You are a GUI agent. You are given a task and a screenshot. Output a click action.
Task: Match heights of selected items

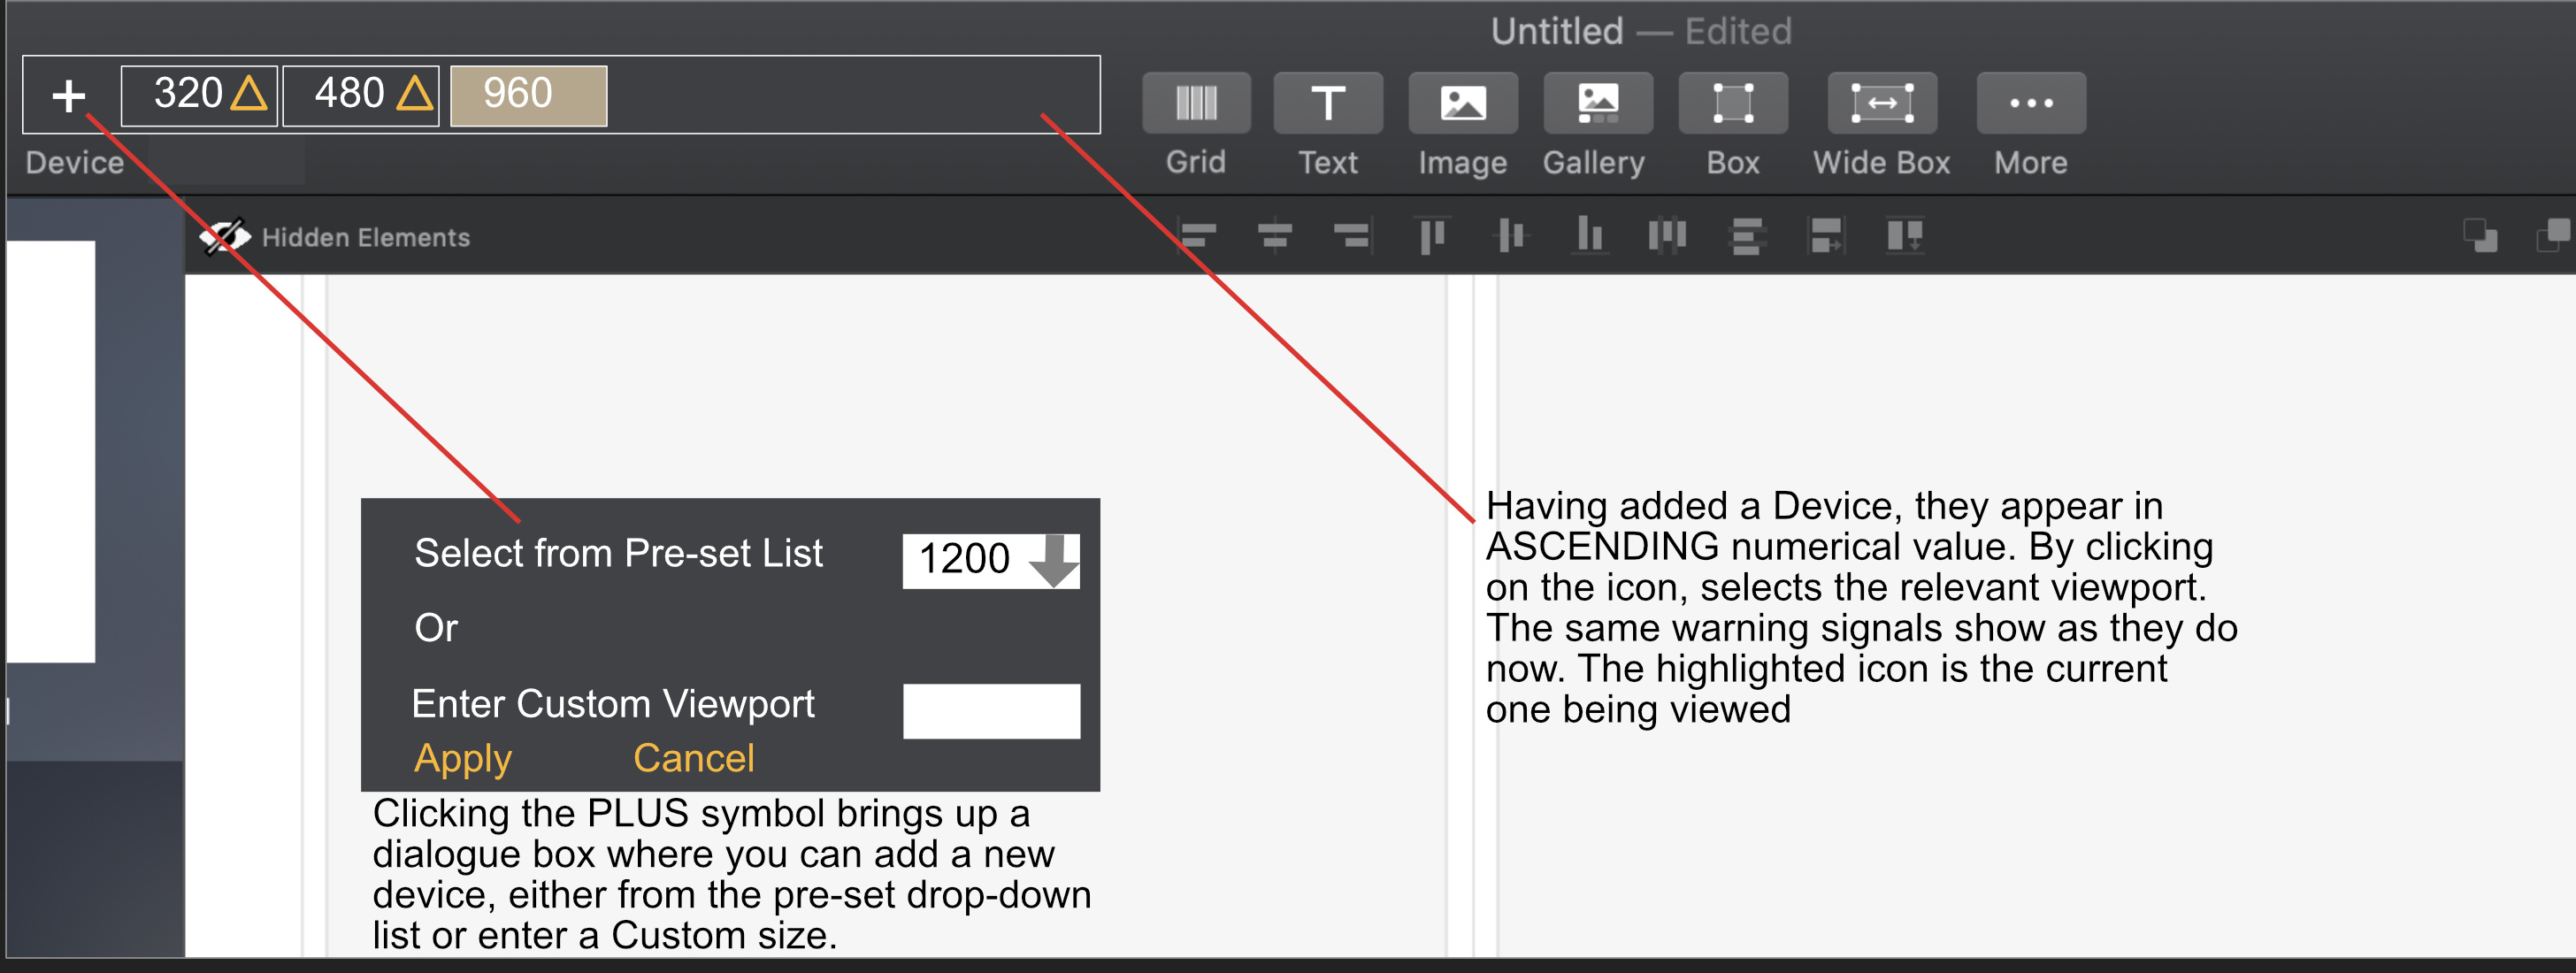[1904, 236]
